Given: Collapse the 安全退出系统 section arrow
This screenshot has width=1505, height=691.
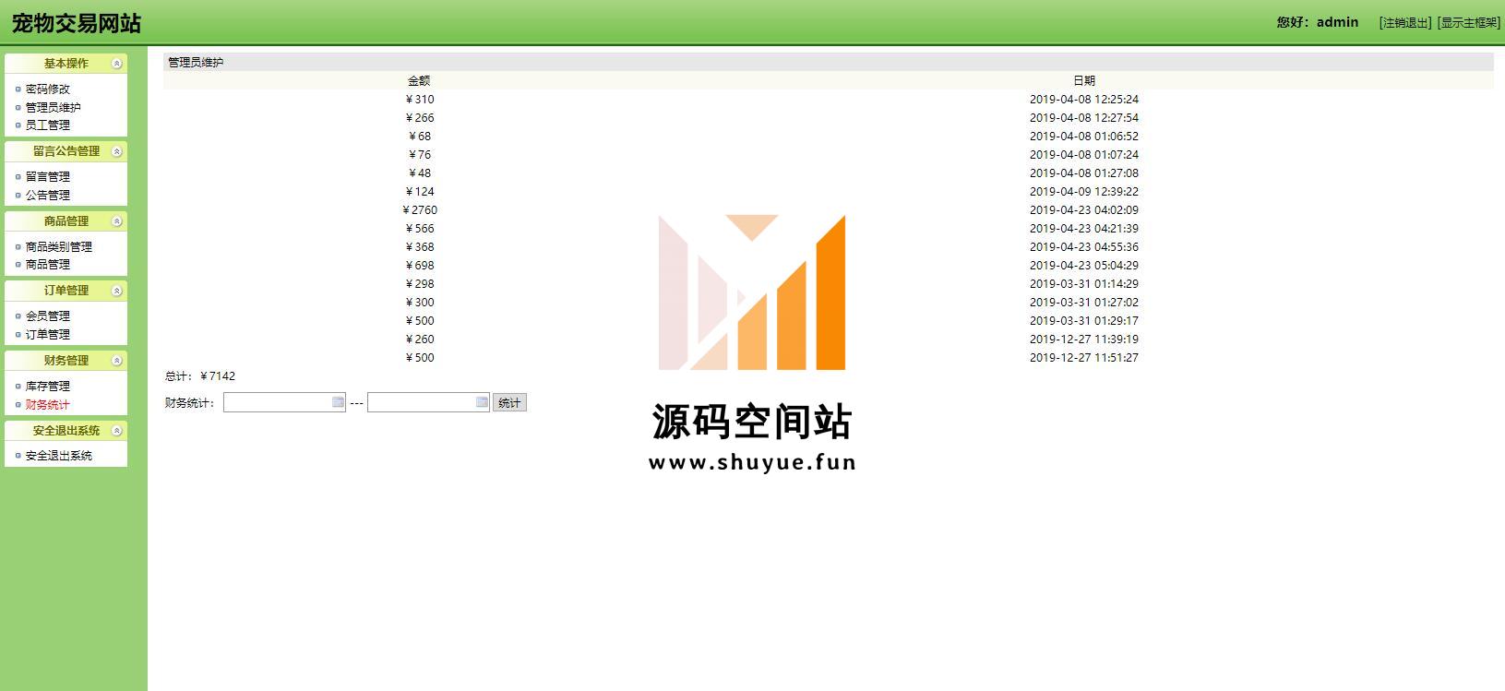Looking at the screenshot, I should (x=117, y=431).
